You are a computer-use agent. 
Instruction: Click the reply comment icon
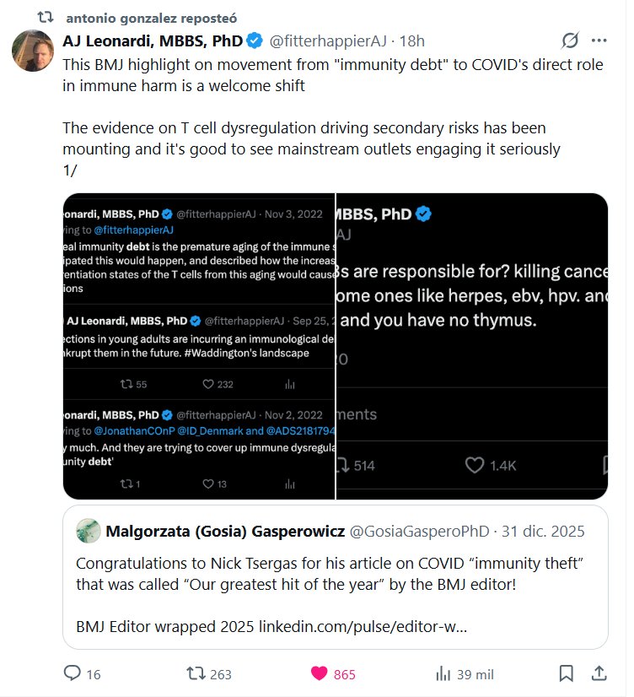pos(73,673)
